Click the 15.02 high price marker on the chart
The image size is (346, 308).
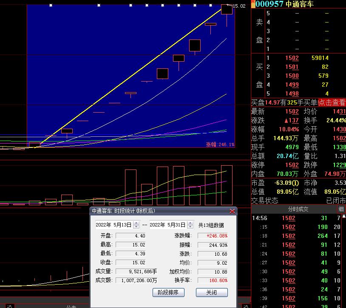[x=239, y=6]
